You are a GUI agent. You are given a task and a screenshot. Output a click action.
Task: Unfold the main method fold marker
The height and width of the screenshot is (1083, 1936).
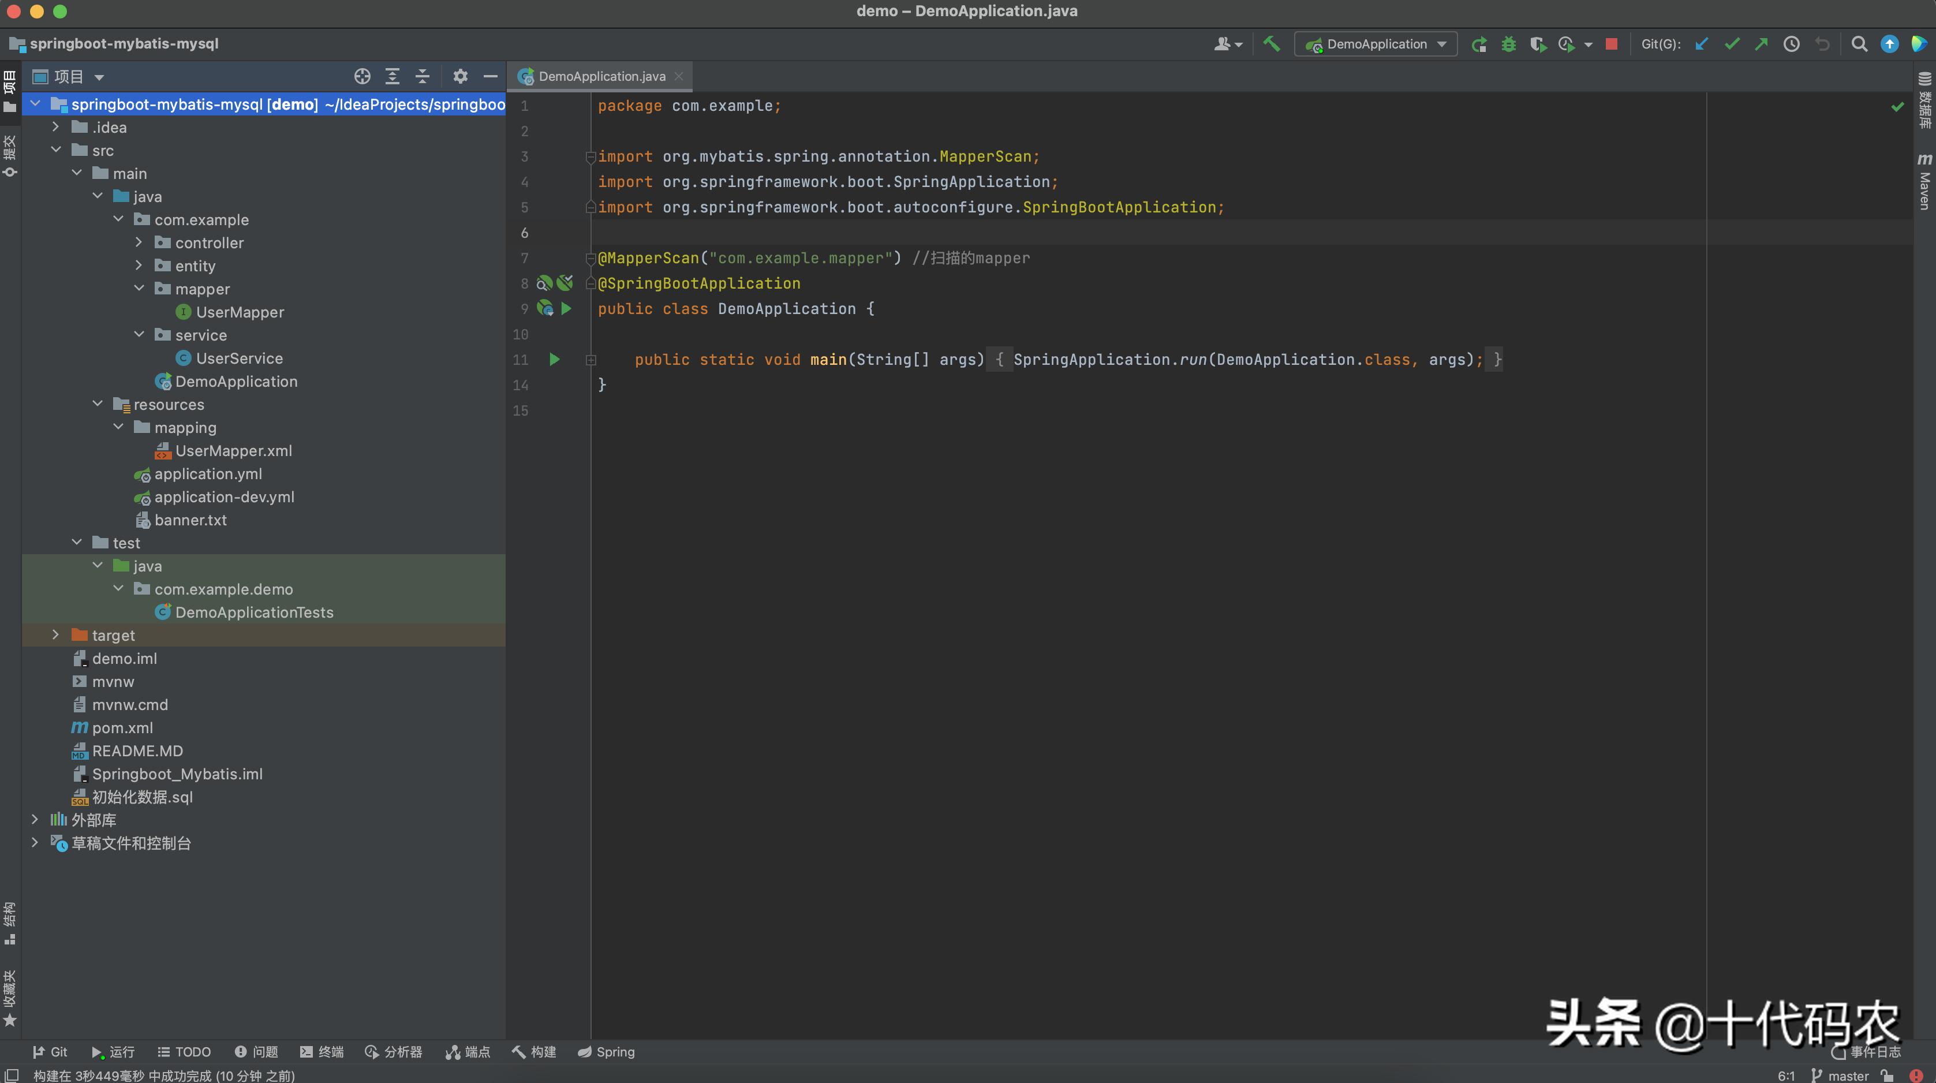click(x=590, y=360)
